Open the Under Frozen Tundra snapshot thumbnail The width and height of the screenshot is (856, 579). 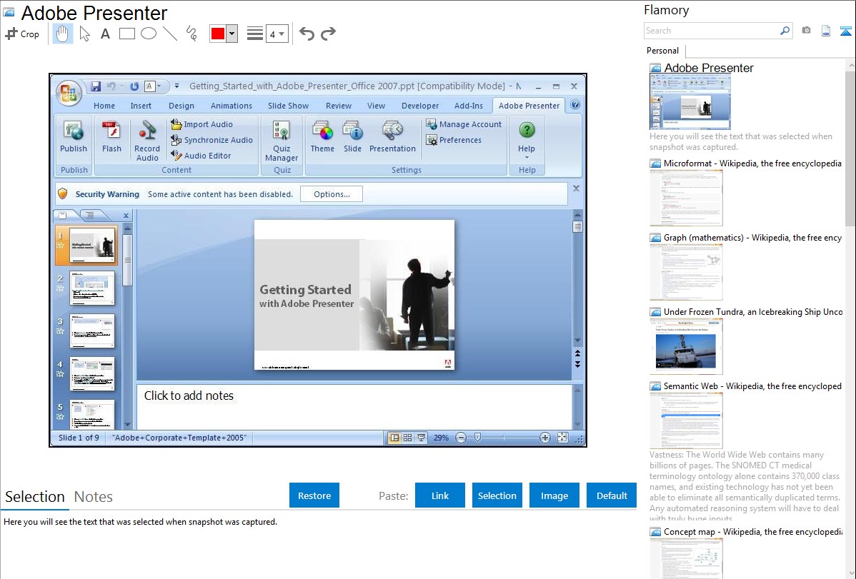click(686, 346)
